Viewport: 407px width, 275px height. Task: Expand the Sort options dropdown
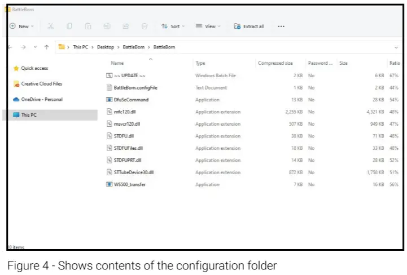172,26
